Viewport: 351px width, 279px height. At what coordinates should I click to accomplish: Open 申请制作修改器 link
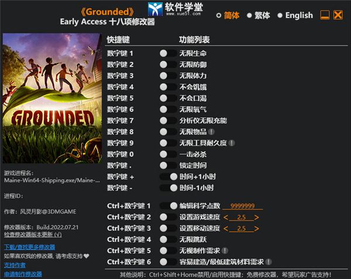point(23,274)
